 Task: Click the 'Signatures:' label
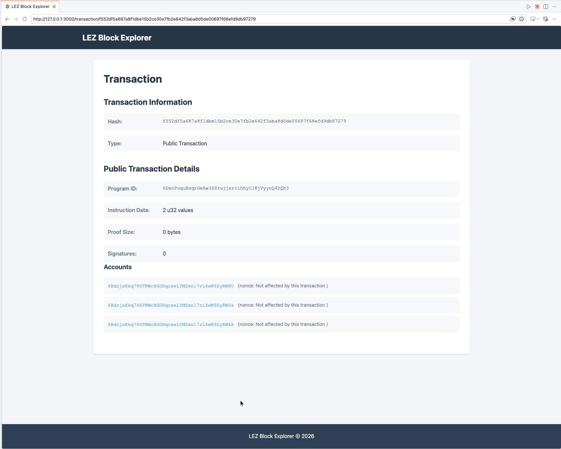click(x=122, y=254)
